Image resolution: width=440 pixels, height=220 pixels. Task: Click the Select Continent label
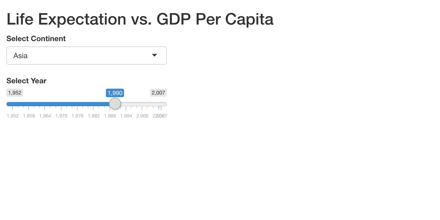pyautogui.click(x=36, y=39)
